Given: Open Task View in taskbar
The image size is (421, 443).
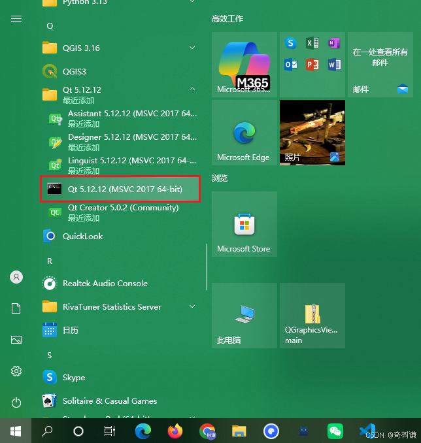Looking at the screenshot, I should tap(109, 431).
